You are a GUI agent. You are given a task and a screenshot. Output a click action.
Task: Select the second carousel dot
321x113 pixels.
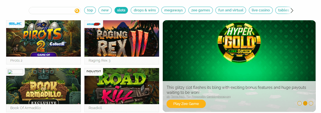click(x=305, y=103)
